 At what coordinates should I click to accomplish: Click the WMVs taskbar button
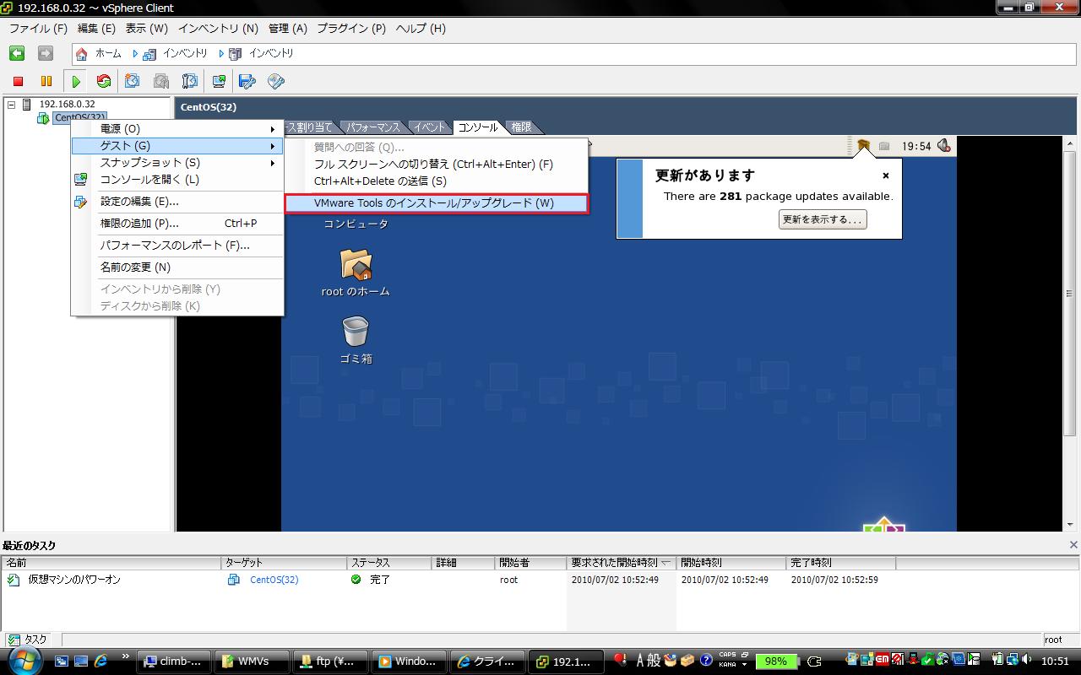click(x=252, y=661)
